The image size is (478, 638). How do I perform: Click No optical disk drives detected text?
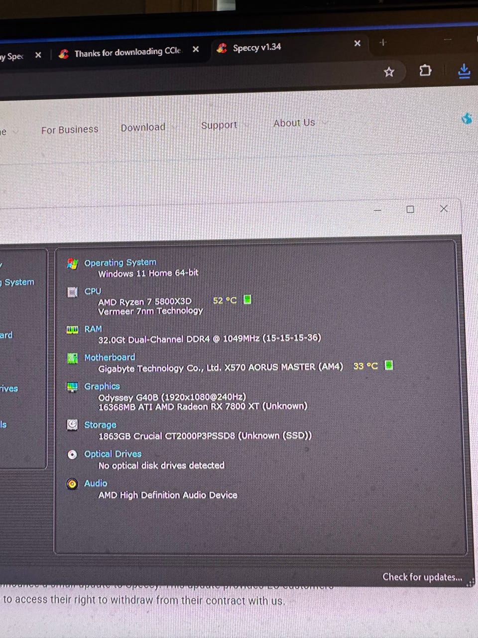[x=161, y=466]
